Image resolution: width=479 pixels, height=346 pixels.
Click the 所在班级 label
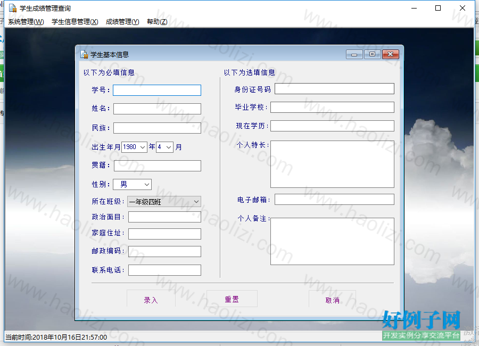(x=108, y=201)
